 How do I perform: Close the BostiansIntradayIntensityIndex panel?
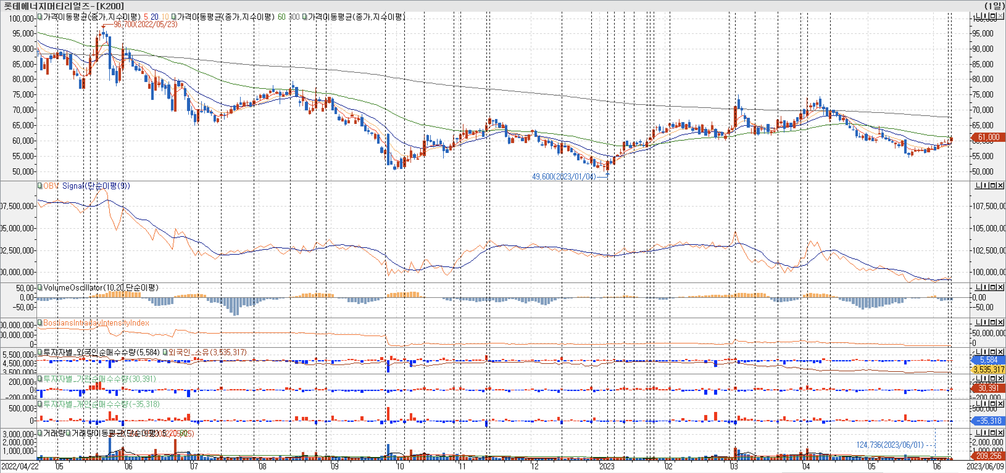[1000, 322]
